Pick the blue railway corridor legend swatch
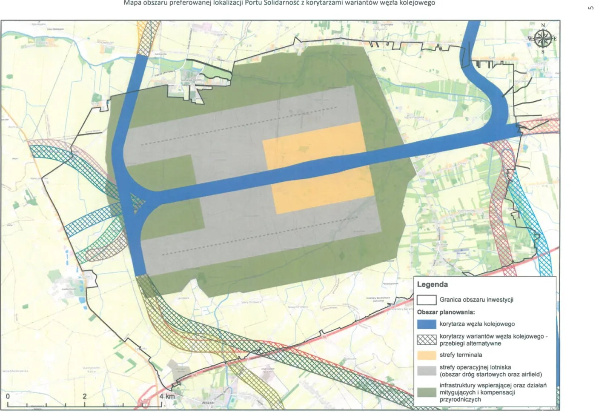Screen dimensions: 596x412 coord(426,324)
